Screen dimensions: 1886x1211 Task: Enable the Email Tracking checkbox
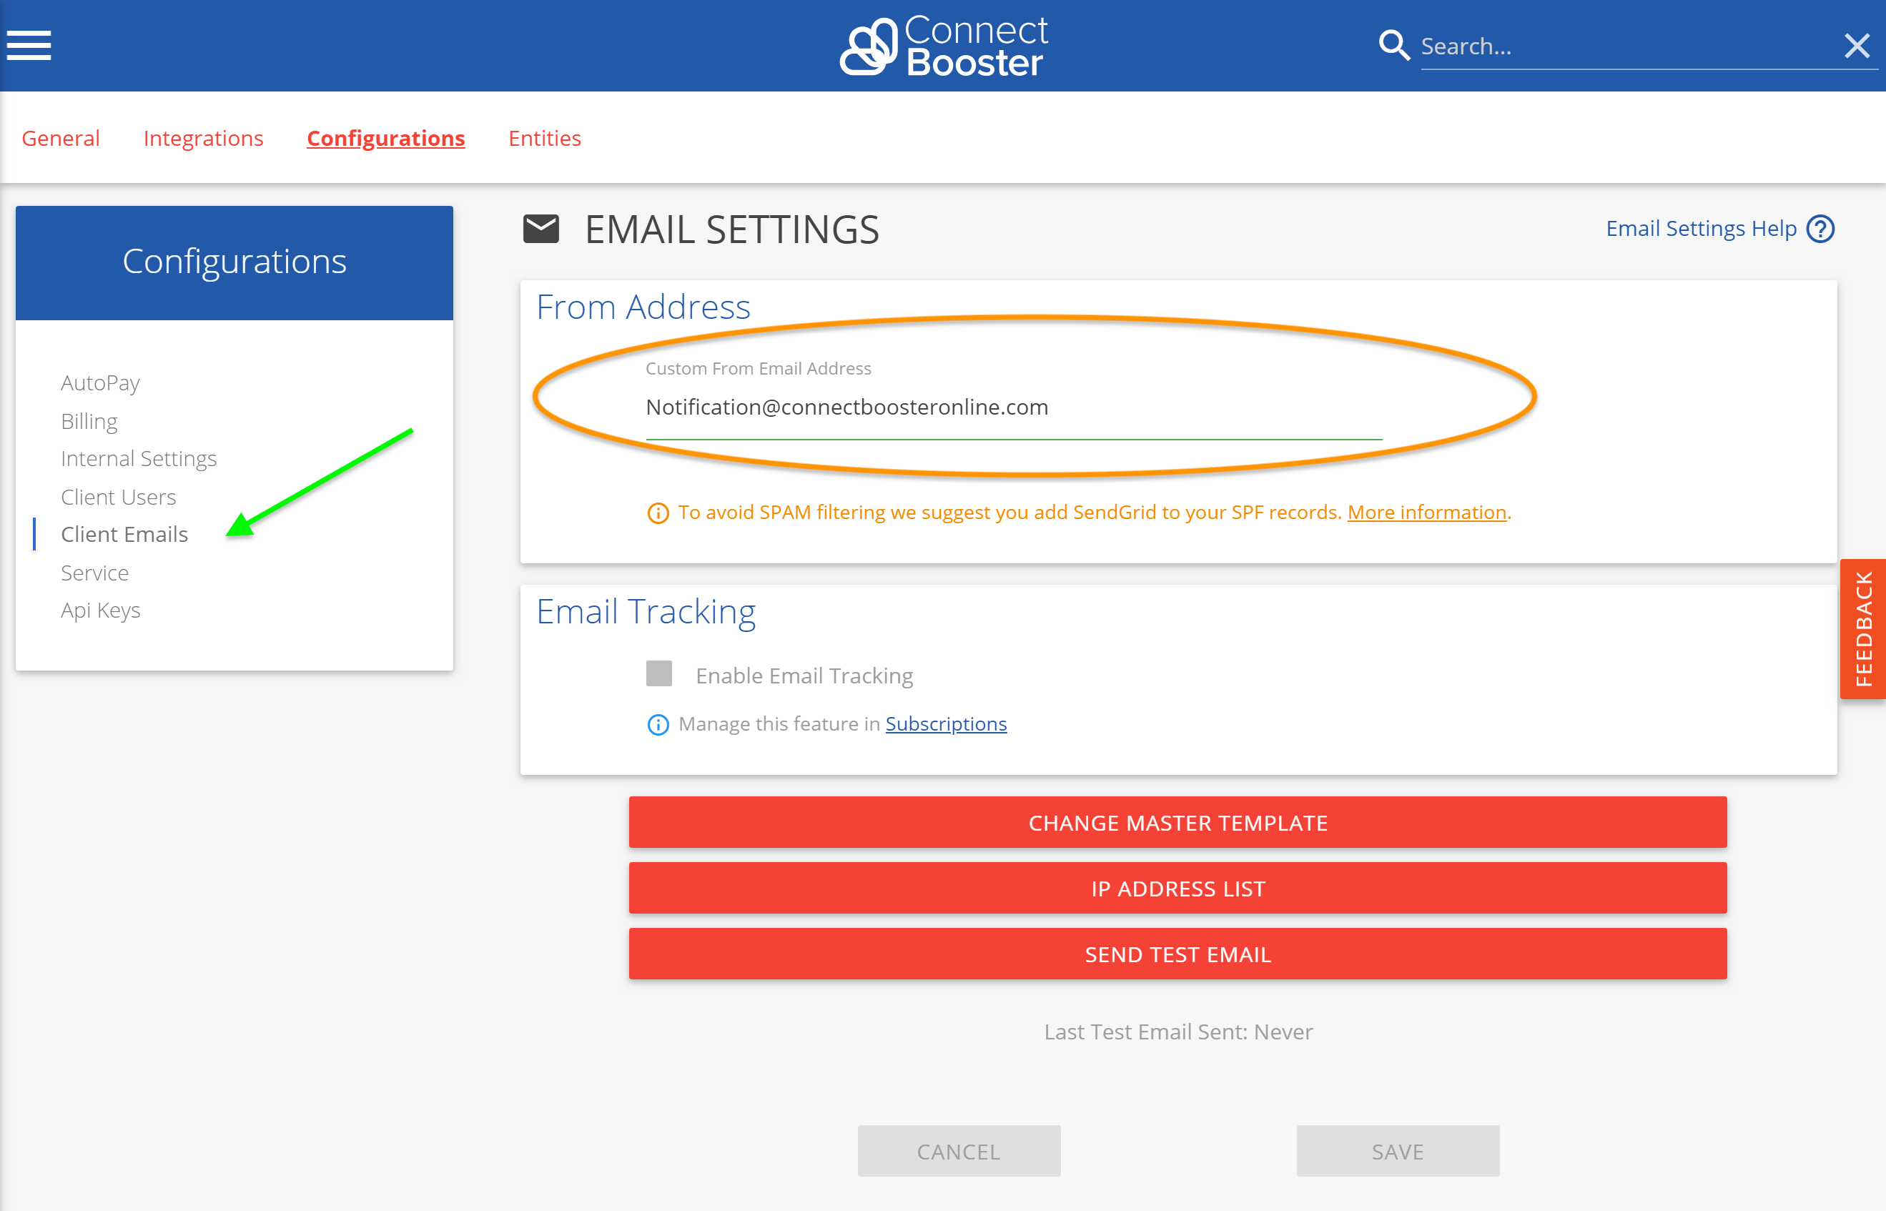click(659, 674)
